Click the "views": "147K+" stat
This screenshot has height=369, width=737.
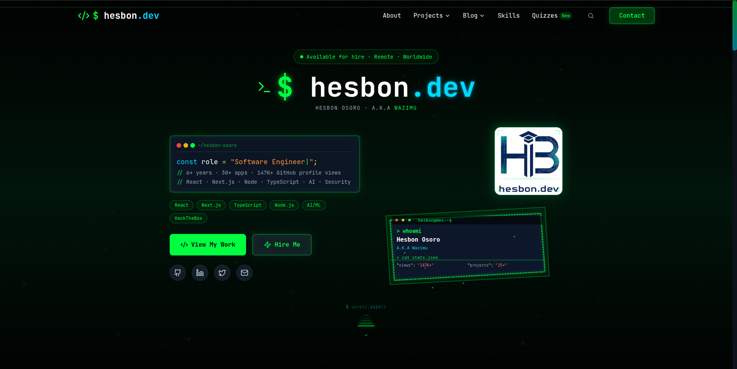click(415, 265)
